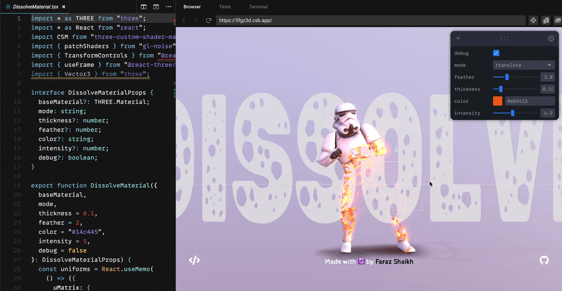Image resolution: width=562 pixels, height=291 pixels.
Task: Click the controls panel drag handle dots
Action: 504,38
